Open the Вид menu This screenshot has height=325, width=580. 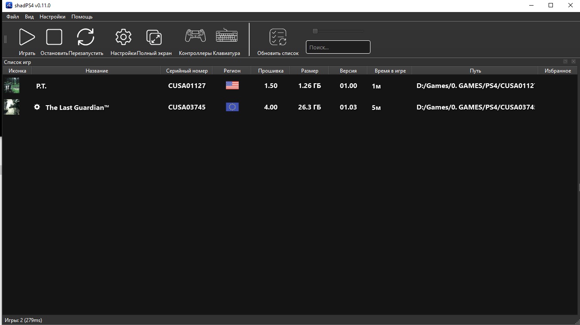(29, 17)
